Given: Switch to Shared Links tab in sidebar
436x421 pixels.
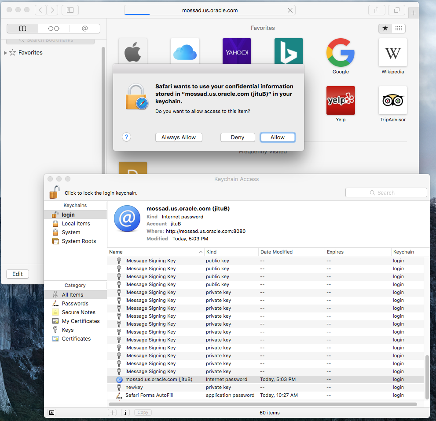Looking at the screenshot, I should tap(84, 29).
